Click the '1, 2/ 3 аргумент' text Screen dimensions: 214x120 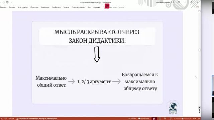pyautogui.click(x=94, y=82)
